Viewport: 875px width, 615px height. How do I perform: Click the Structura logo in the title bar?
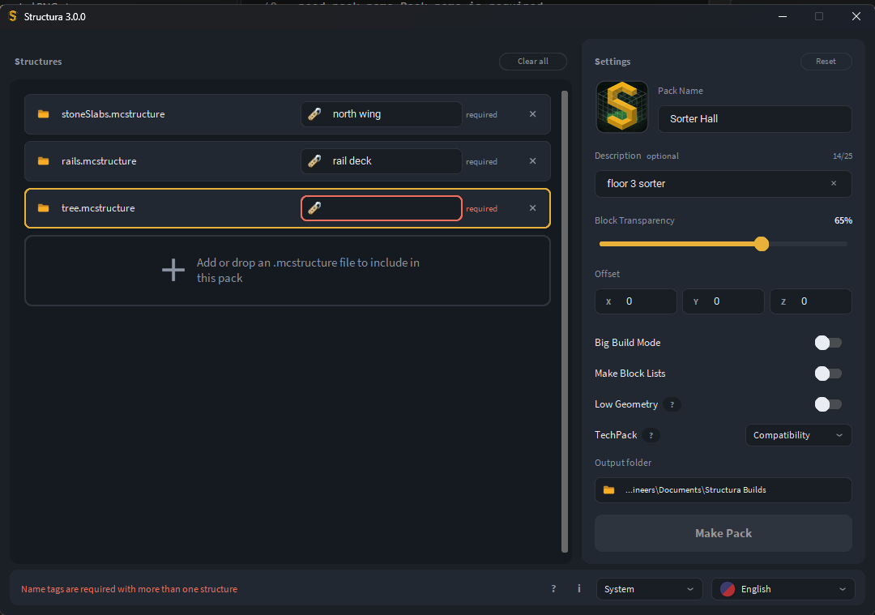click(x=13, y=16)
